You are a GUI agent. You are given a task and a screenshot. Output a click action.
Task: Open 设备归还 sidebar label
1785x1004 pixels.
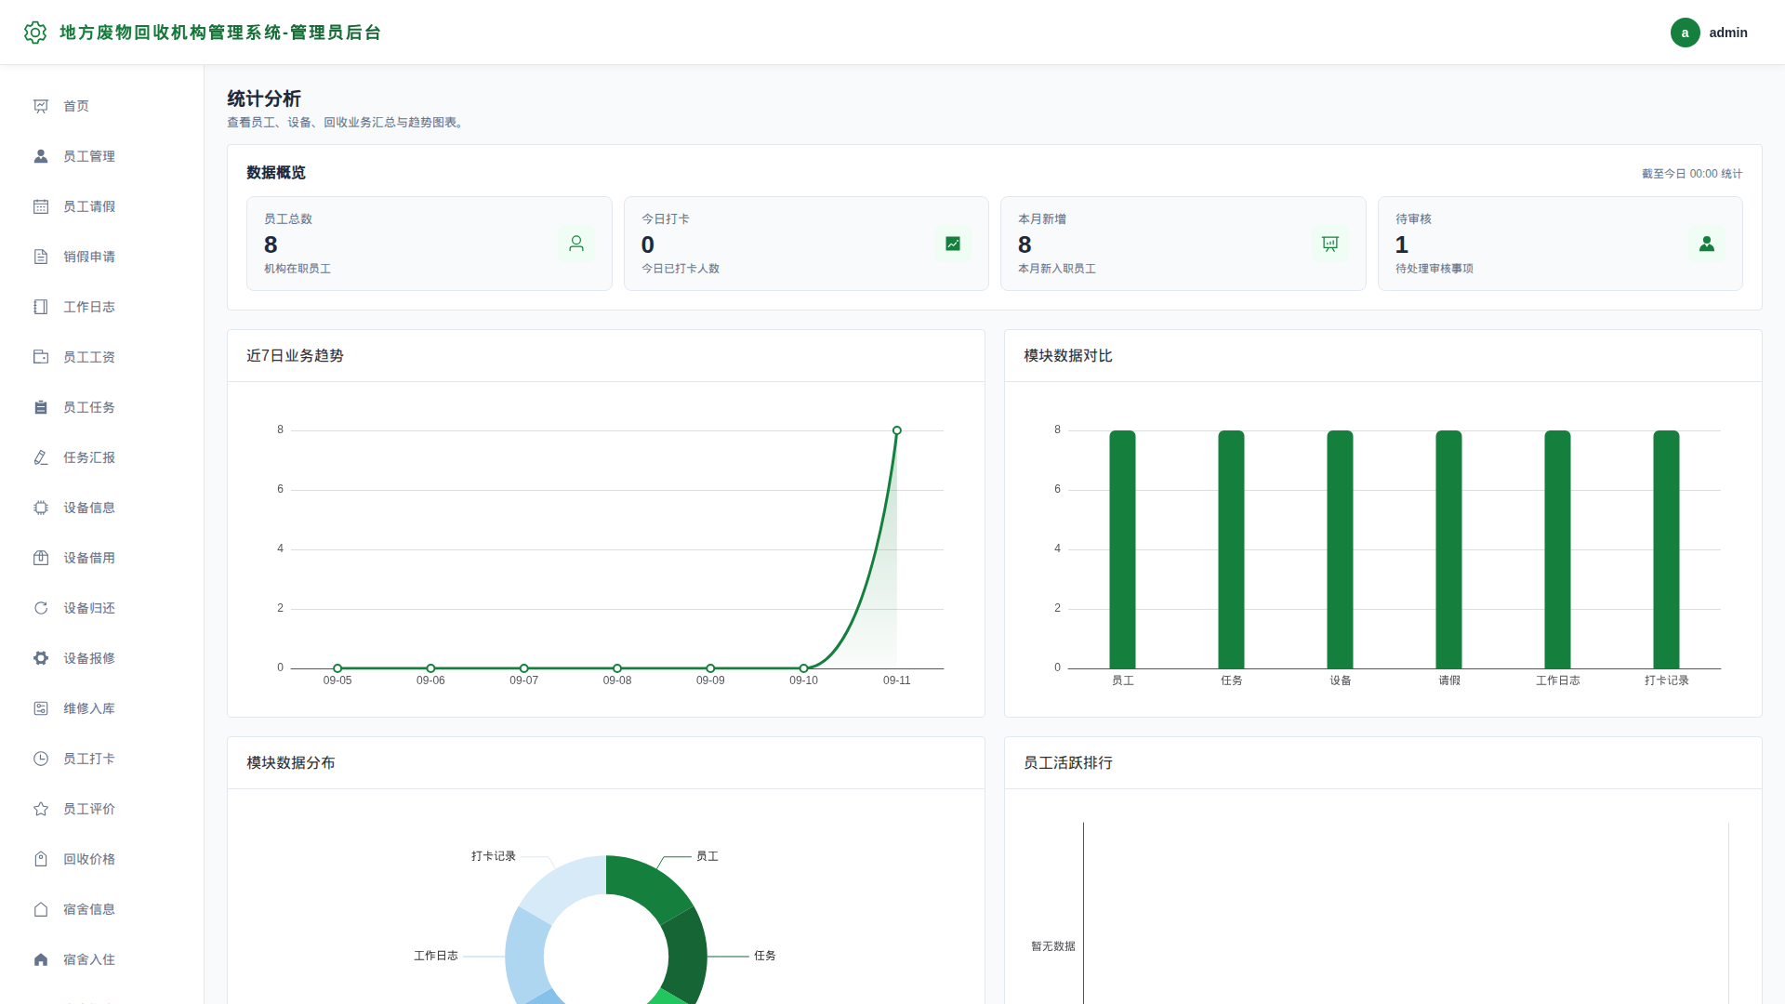tap(89, 608)
